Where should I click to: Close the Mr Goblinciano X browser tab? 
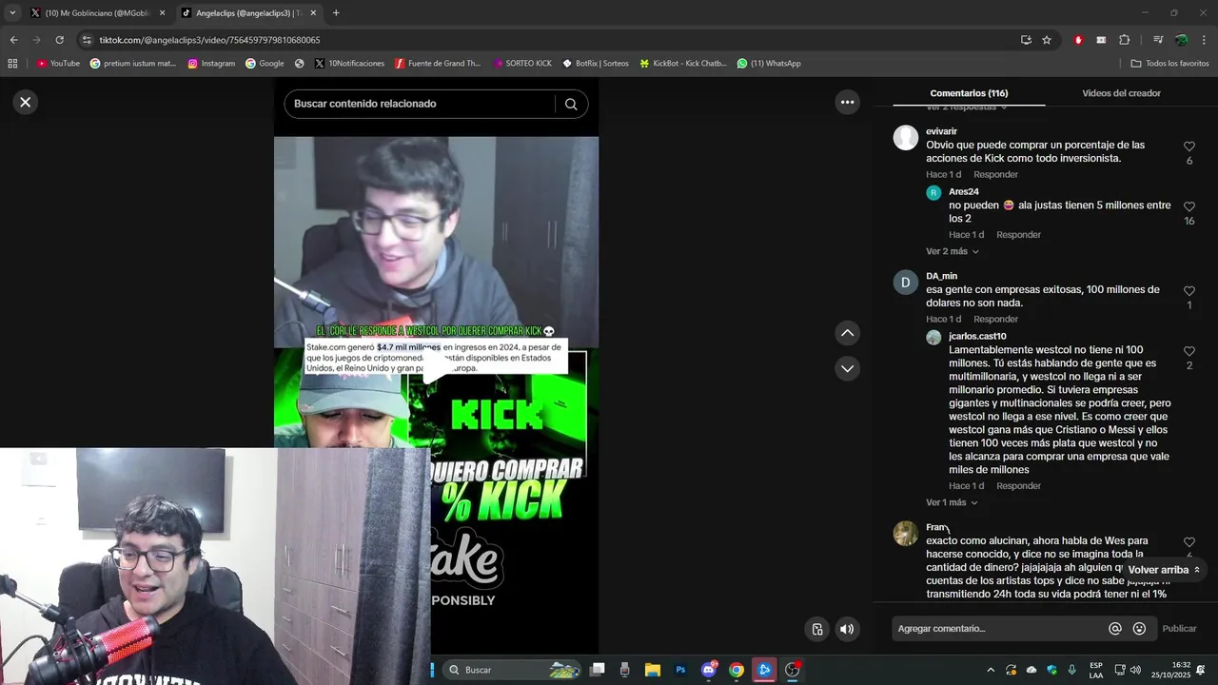click(x=162, y=13)
